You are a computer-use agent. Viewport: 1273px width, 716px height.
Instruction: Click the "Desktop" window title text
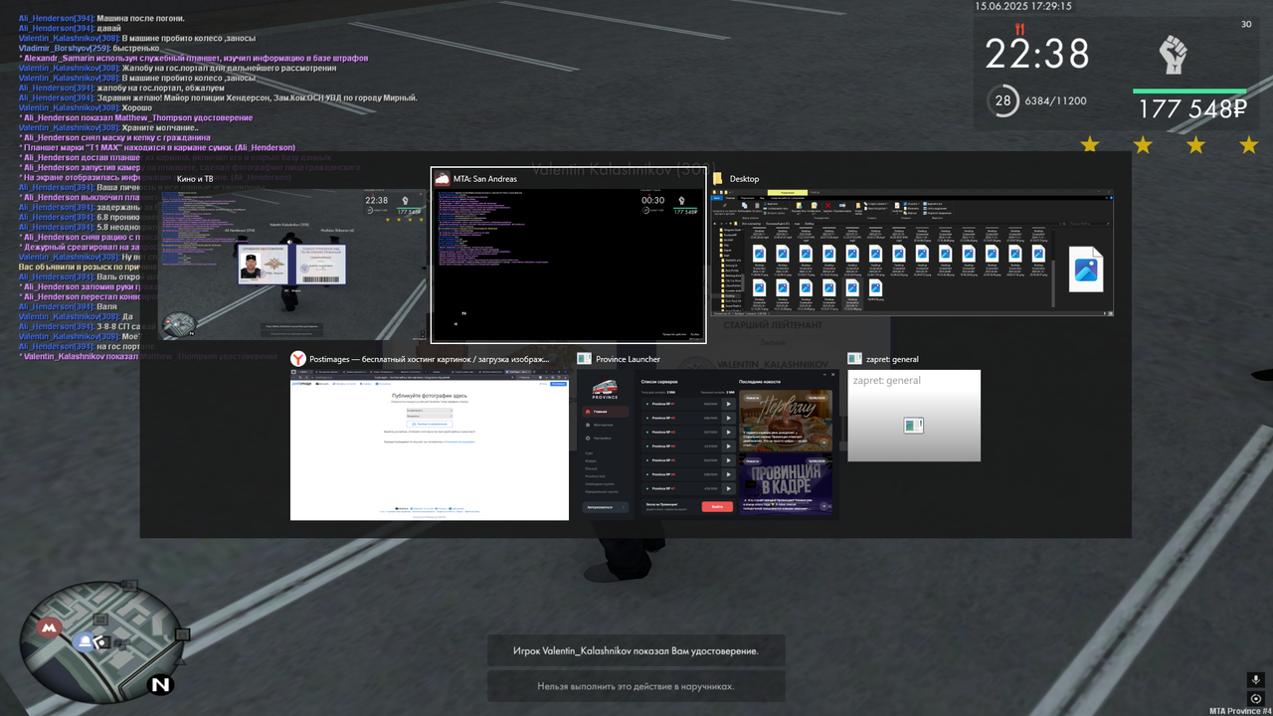click(x=744, y=179)
